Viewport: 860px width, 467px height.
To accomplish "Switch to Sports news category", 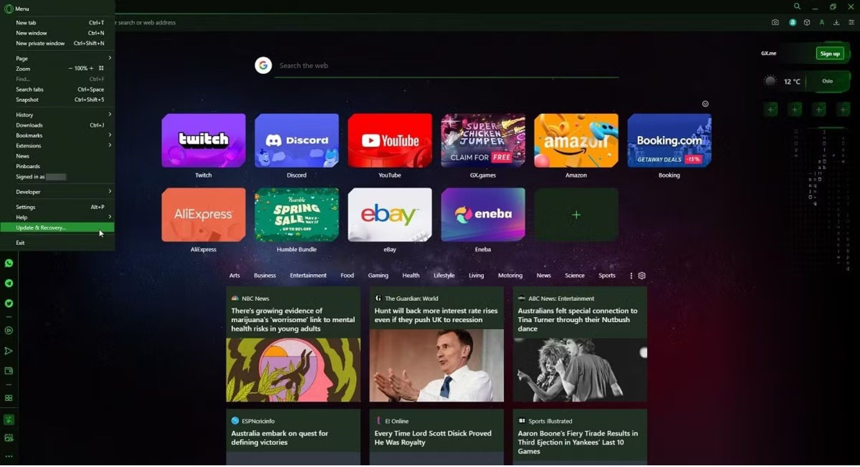I will coord(607,276).
